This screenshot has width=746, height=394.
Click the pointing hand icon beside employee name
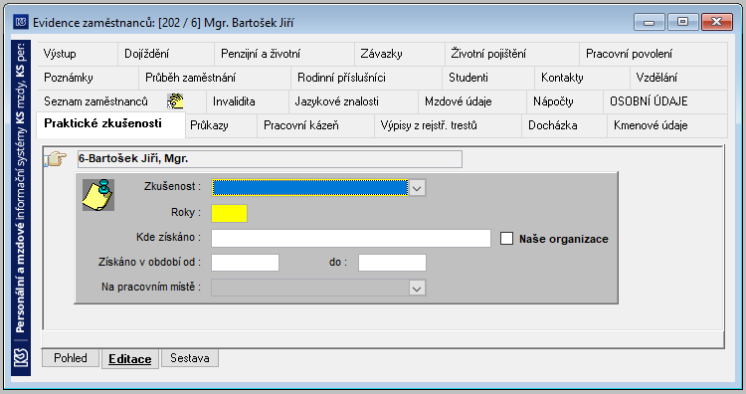pyautogui.click(x=56, y=159)
